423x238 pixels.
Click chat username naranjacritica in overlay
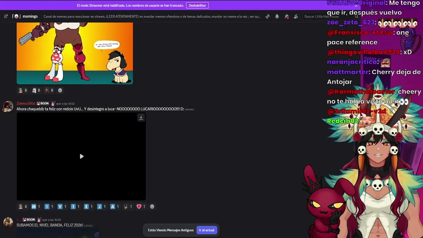pyautogui.click(x=352, y=62)
